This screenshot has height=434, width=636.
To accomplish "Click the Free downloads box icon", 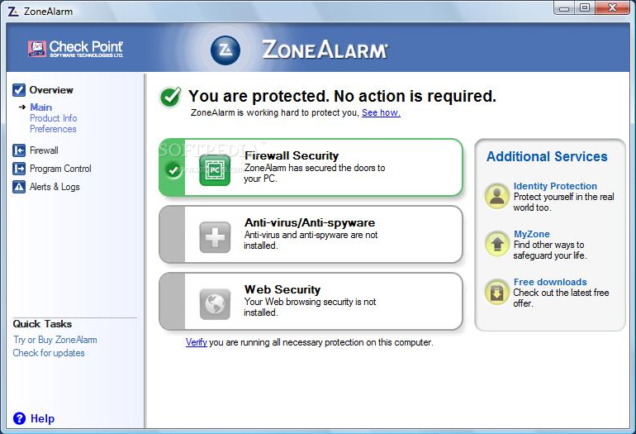I will 497,293.
